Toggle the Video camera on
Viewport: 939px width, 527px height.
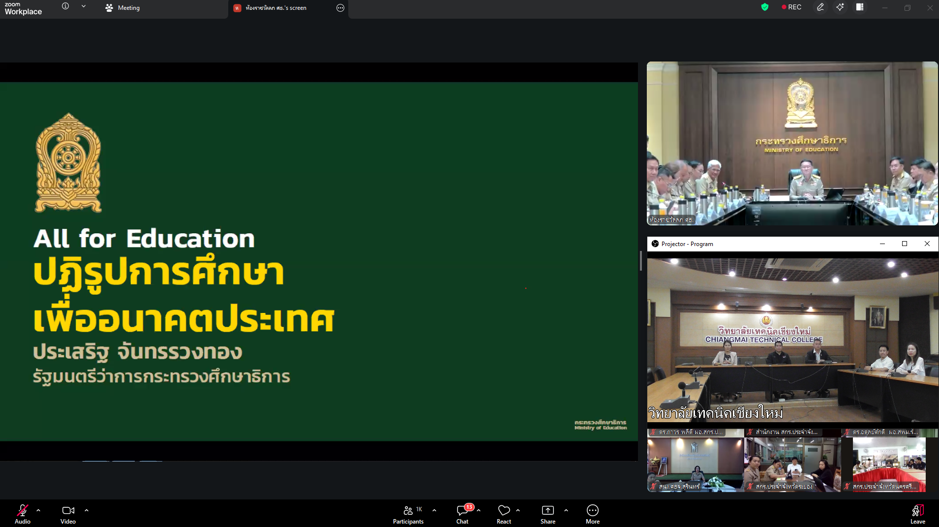68,514
